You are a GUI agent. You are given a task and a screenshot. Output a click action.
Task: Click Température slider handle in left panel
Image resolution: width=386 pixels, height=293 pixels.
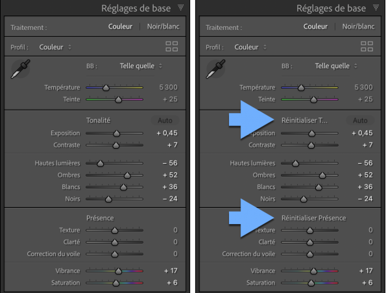tap(106, 88)
